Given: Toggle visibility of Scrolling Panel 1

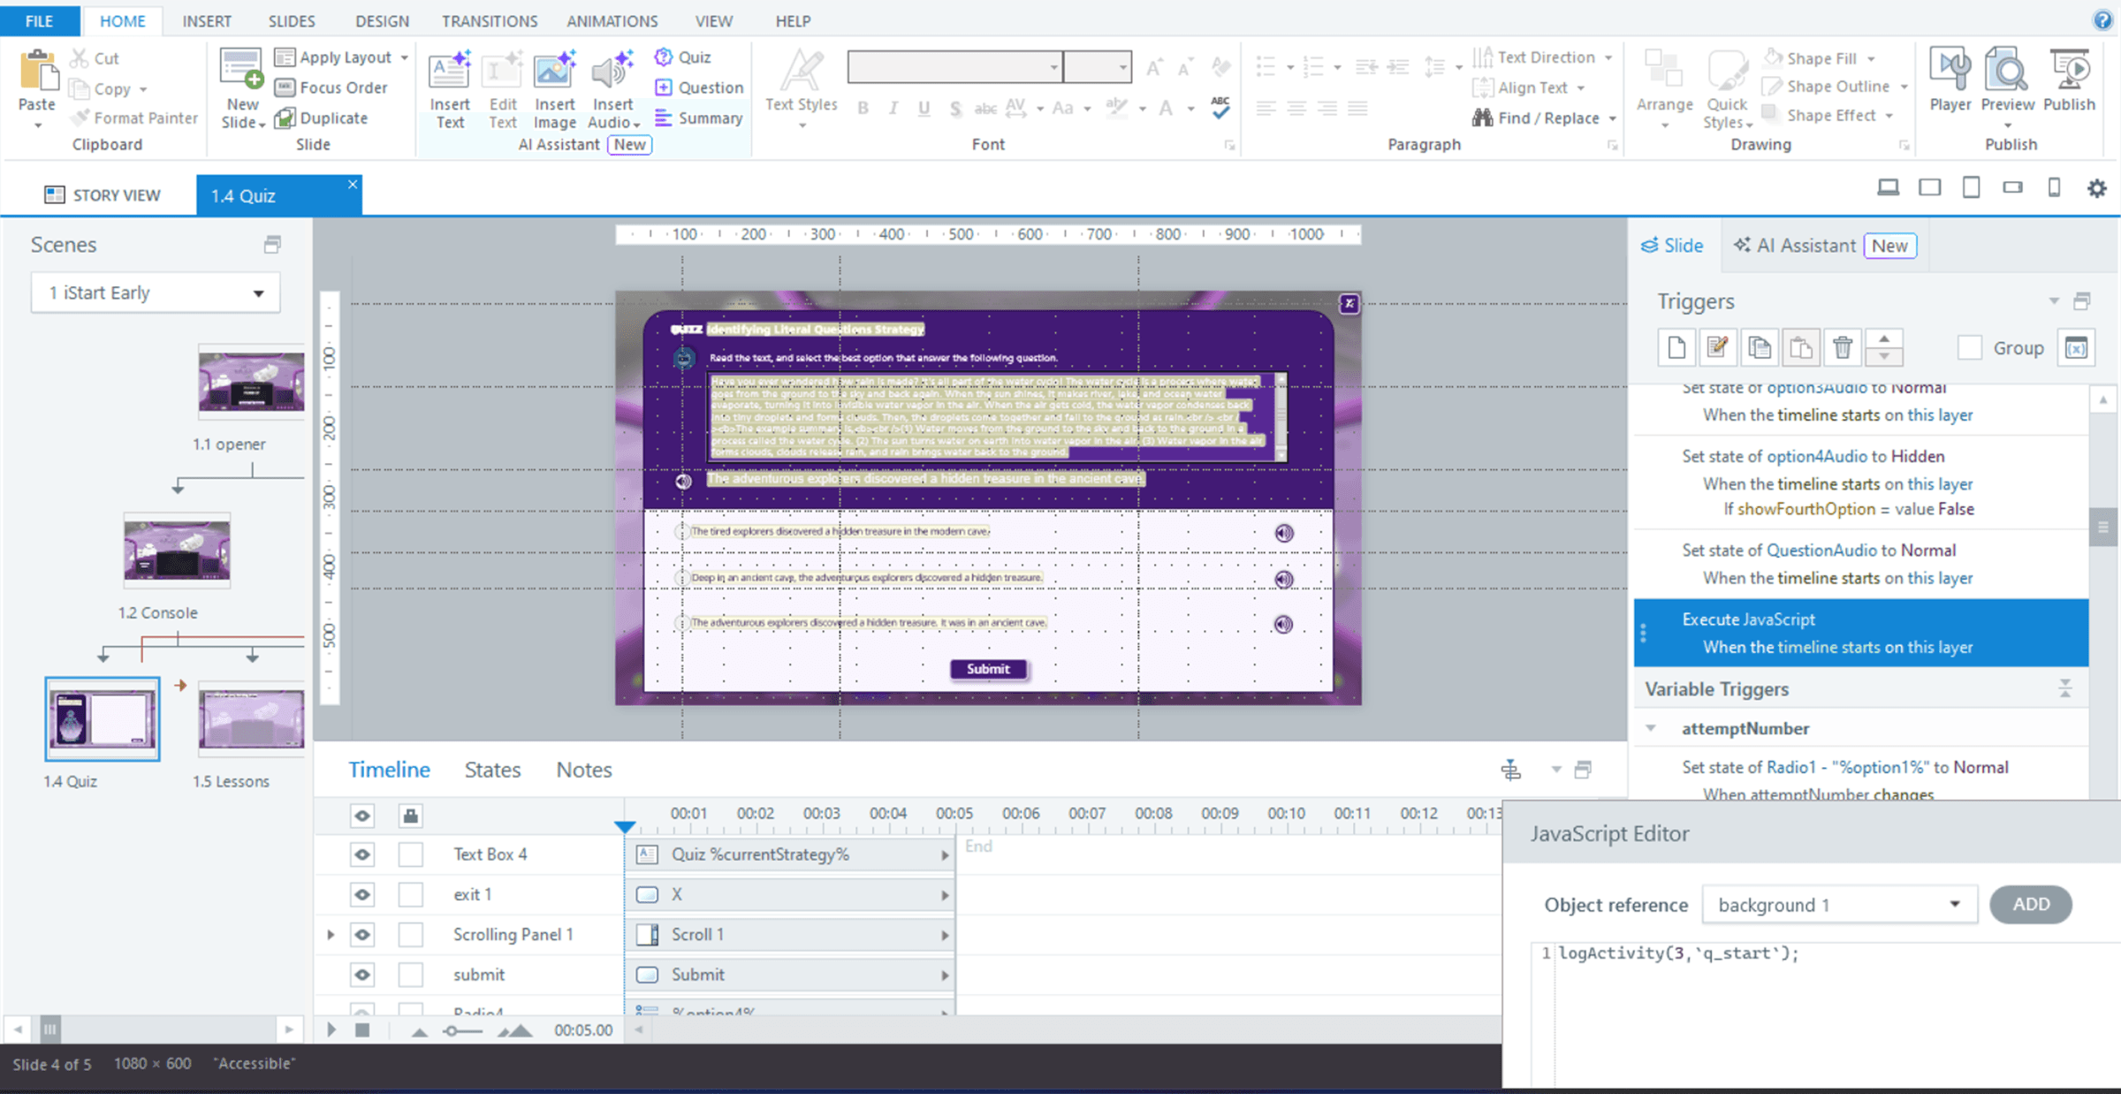Looking at the screenshot, I should point(362,934).
